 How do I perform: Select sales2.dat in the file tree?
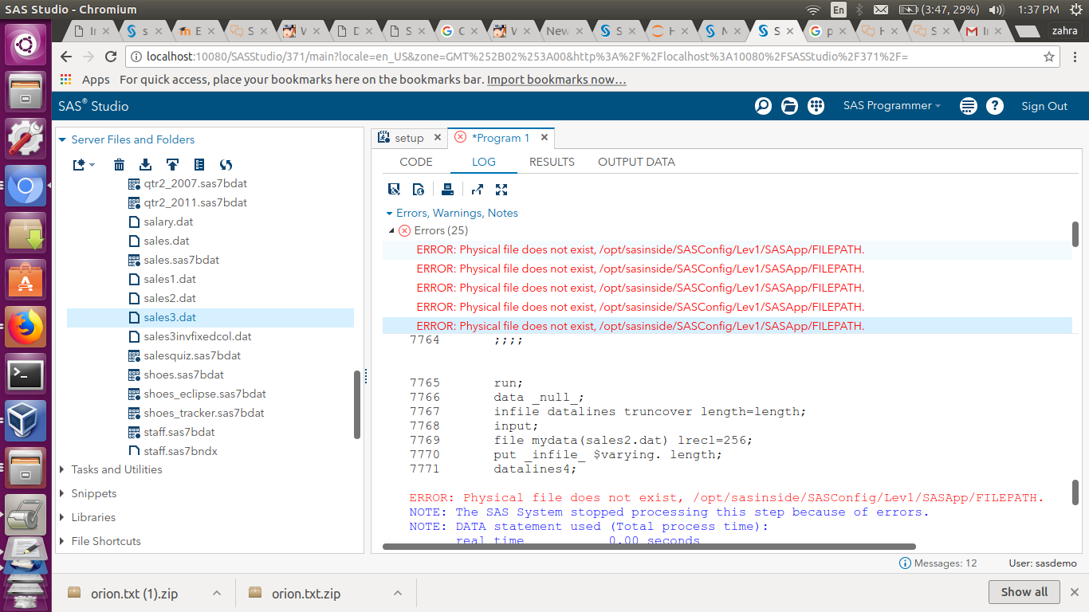coord(169,298)
